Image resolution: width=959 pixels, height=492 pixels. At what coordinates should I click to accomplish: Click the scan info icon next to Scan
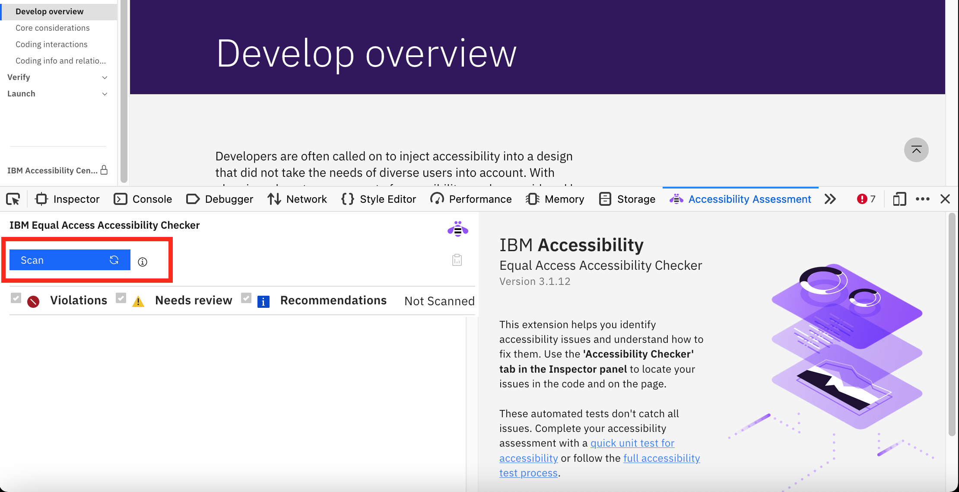point(143,262)
